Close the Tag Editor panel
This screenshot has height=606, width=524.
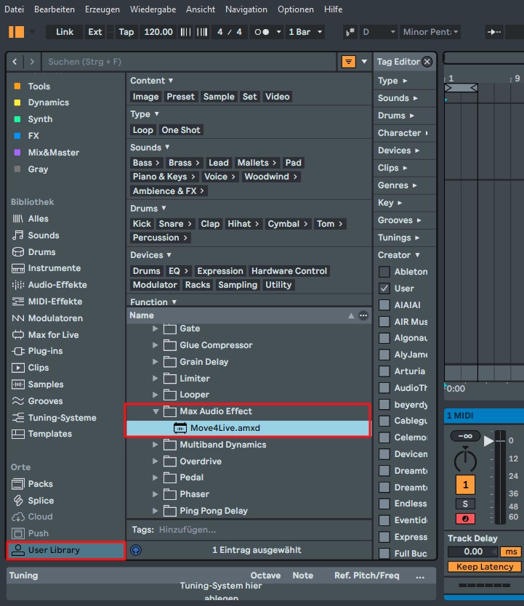pos(427,62)
